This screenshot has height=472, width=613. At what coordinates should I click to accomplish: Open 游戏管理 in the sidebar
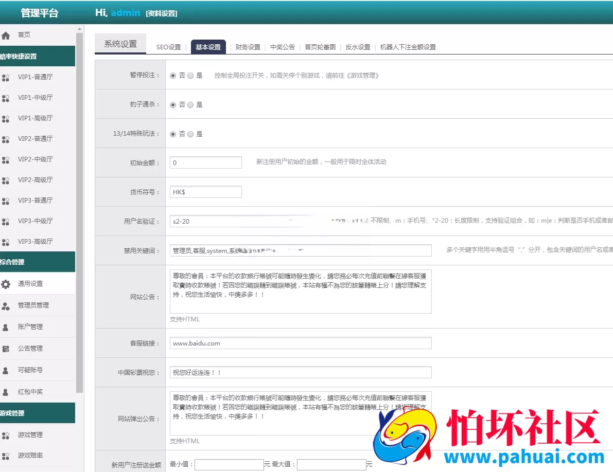click(30, 435)
